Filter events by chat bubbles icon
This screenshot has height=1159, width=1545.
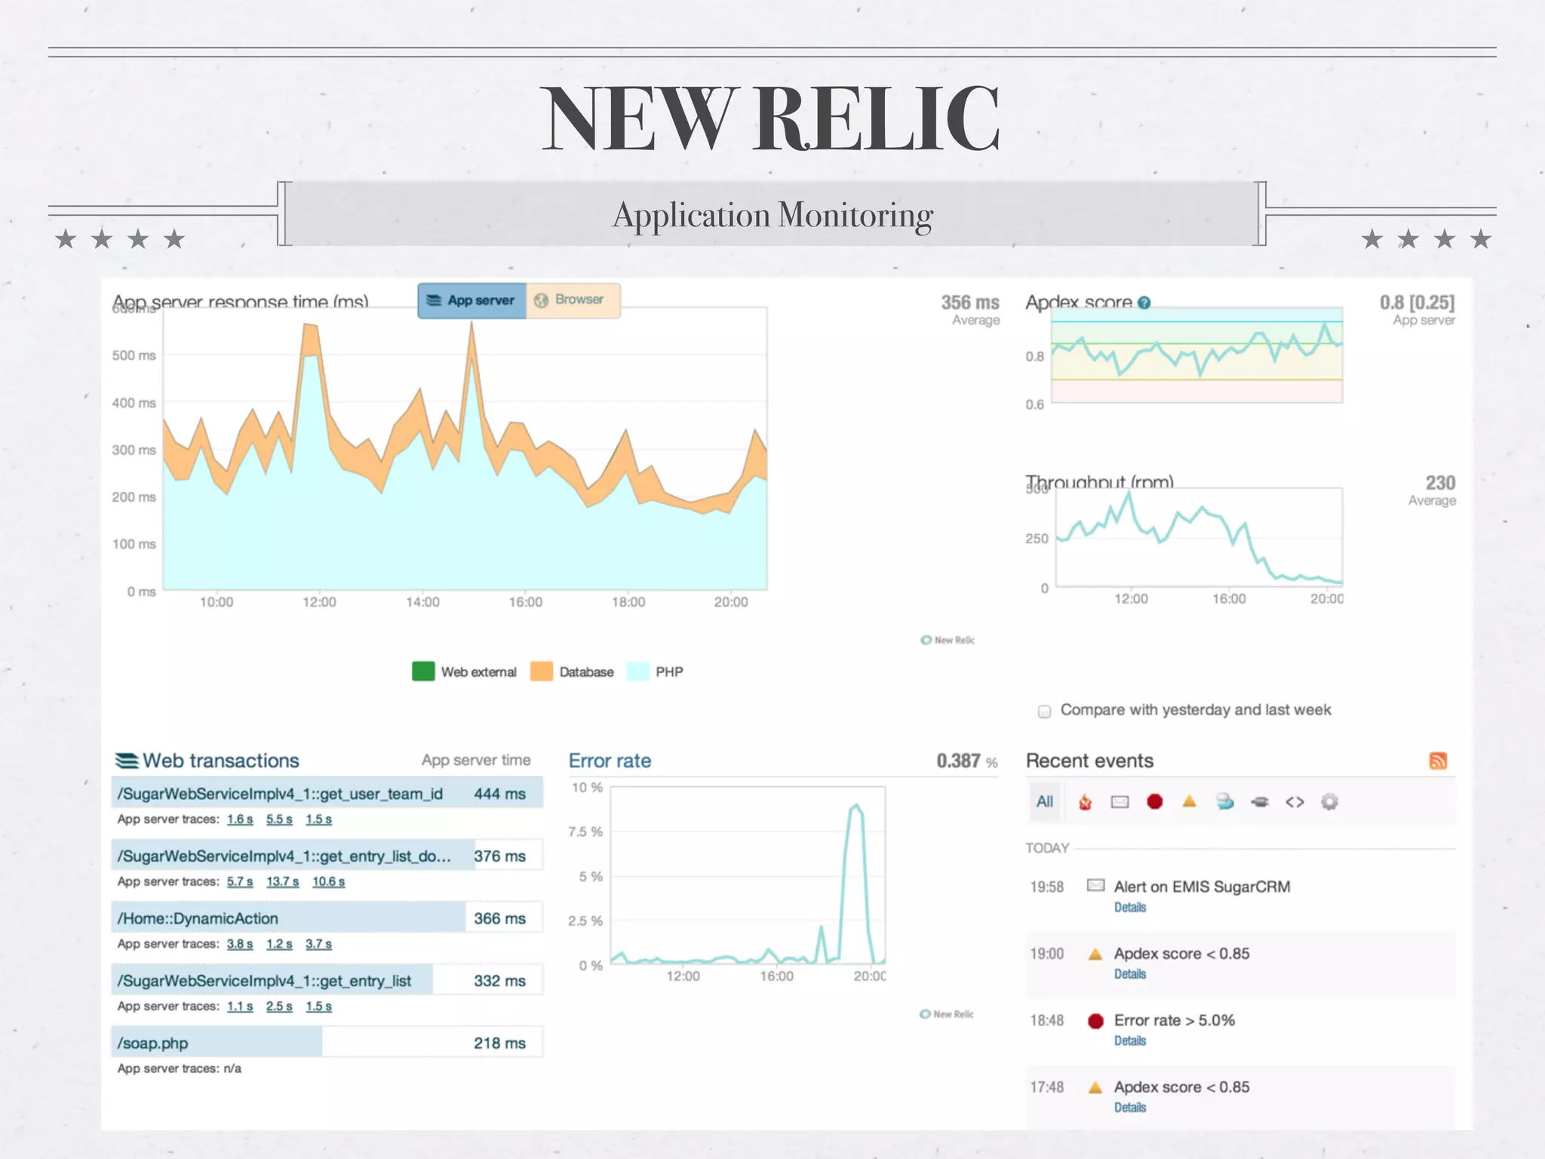(1224, 802)
